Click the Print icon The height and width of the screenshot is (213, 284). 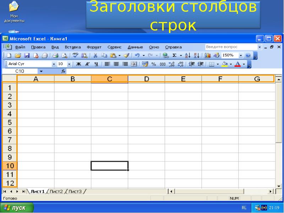pos(56,55)
